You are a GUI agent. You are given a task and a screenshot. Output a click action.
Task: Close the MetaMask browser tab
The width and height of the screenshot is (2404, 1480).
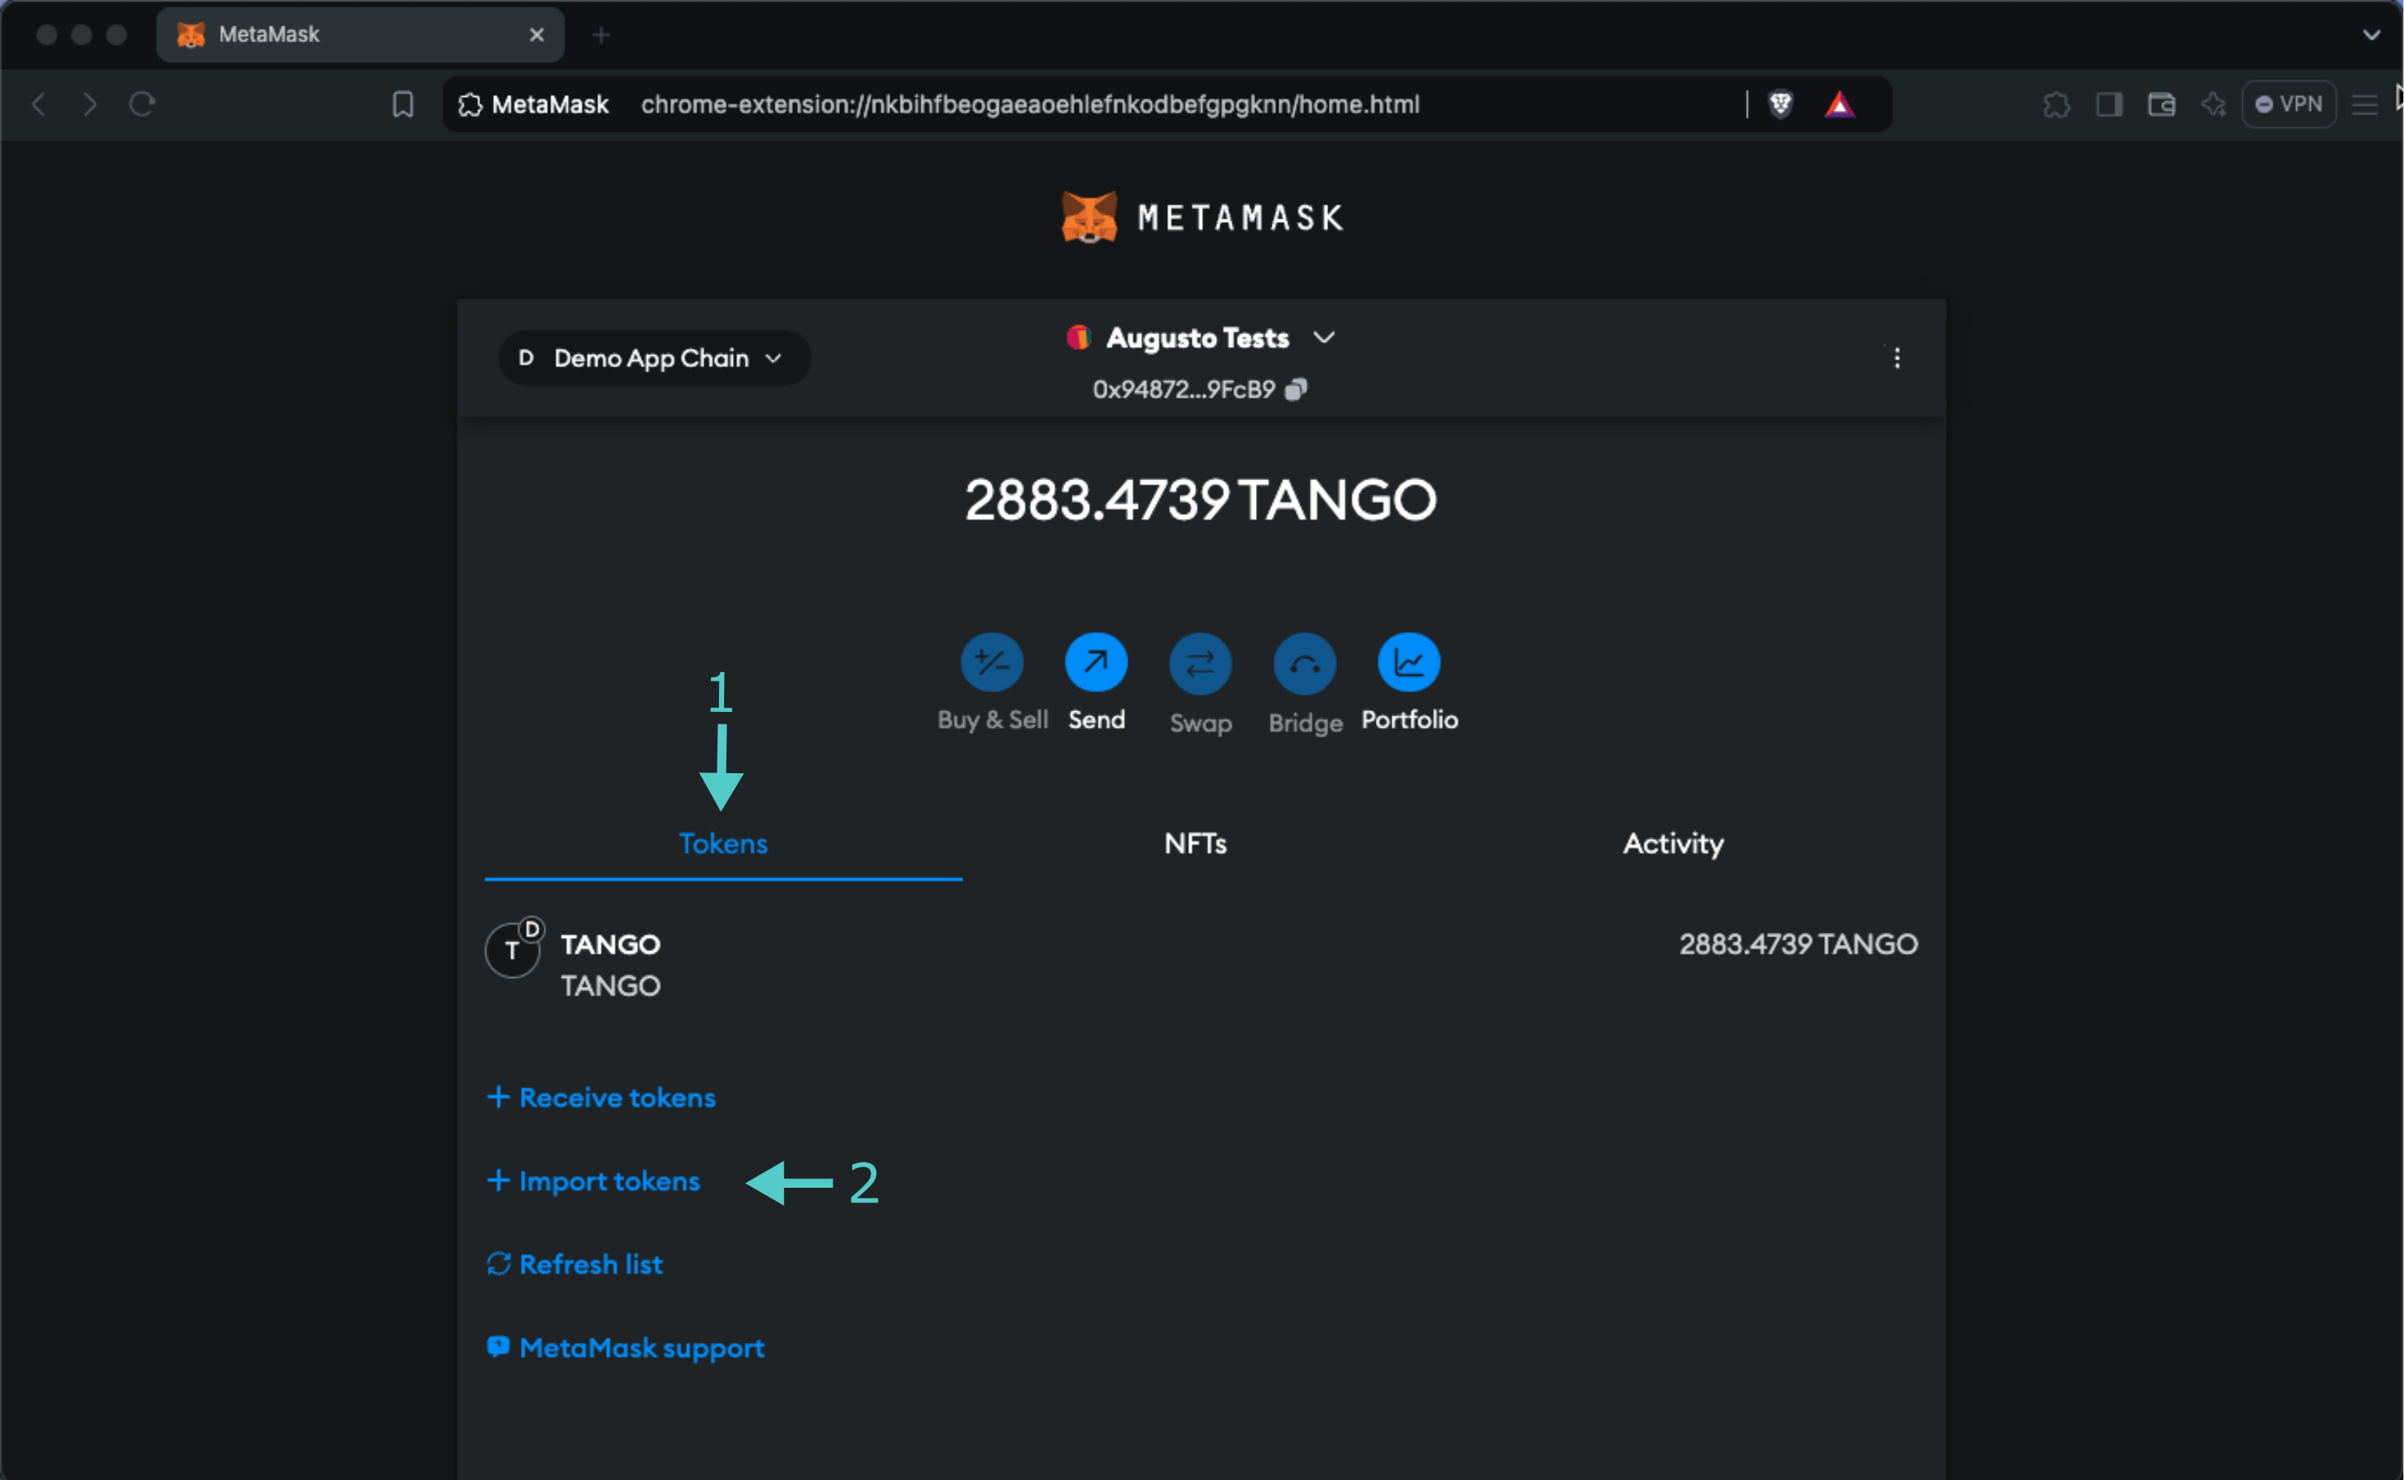pos(536,35)
